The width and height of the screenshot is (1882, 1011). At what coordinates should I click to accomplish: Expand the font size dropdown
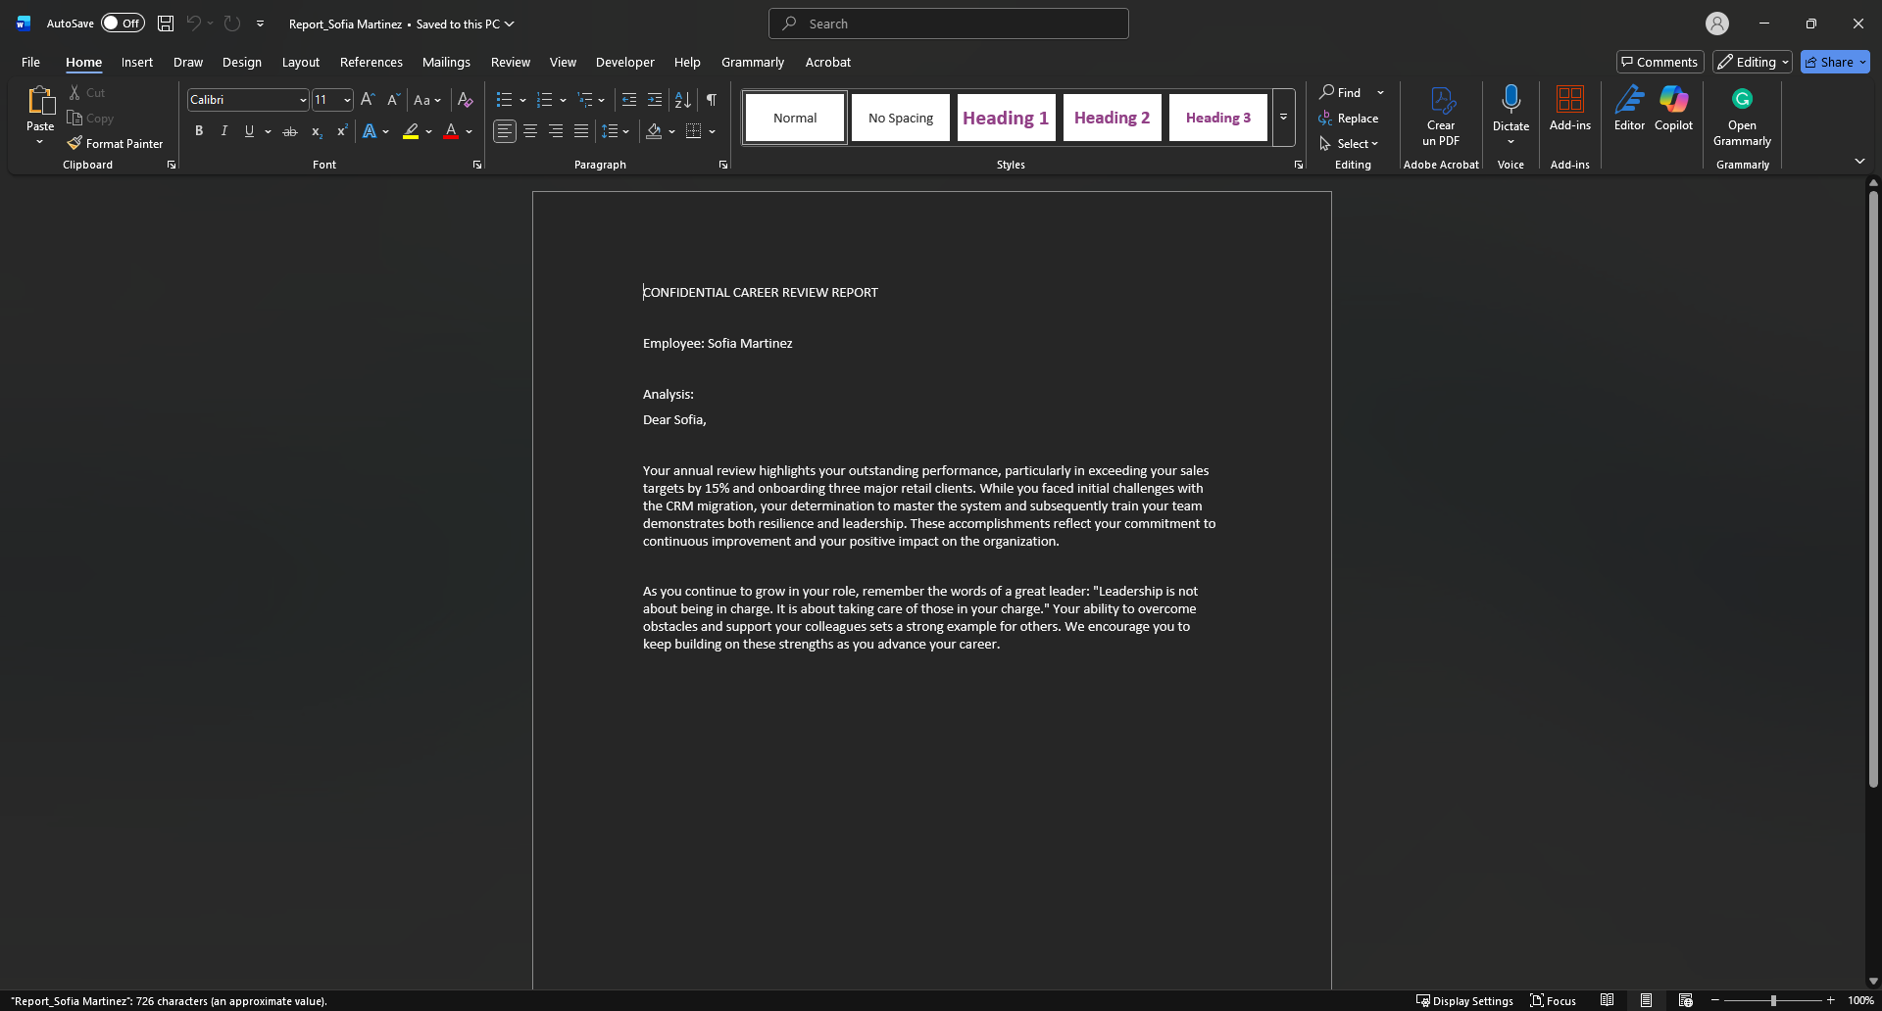coord(347,100)
